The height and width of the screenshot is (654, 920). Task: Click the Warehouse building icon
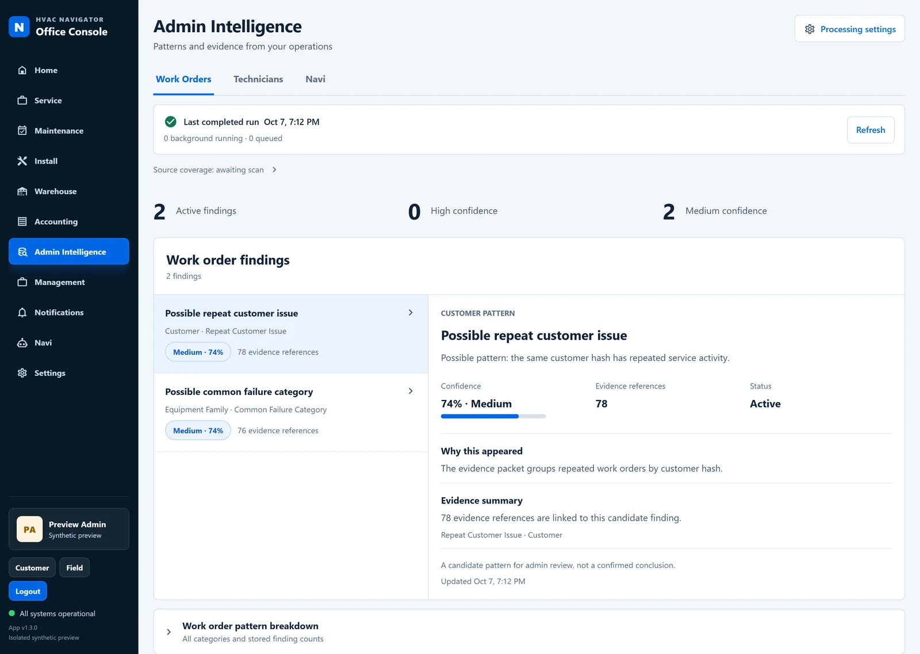22,191
